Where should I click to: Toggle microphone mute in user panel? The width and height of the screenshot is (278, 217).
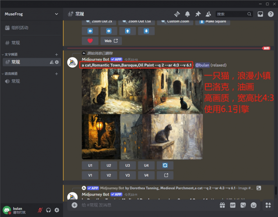pyautogui.click(x=40, y=210)
